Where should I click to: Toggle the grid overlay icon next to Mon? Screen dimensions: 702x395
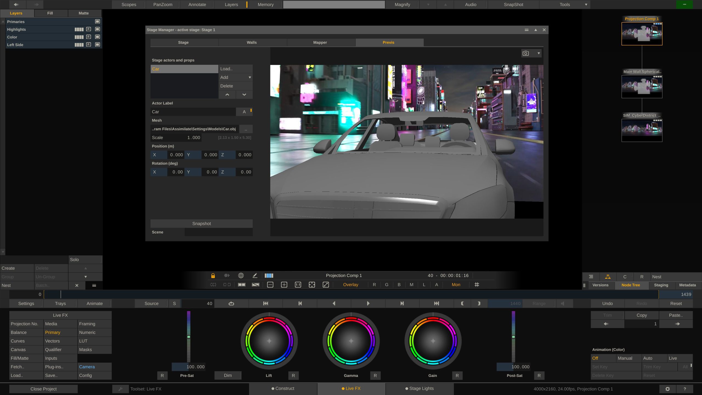pyautogui.click(x=477, y=284)
